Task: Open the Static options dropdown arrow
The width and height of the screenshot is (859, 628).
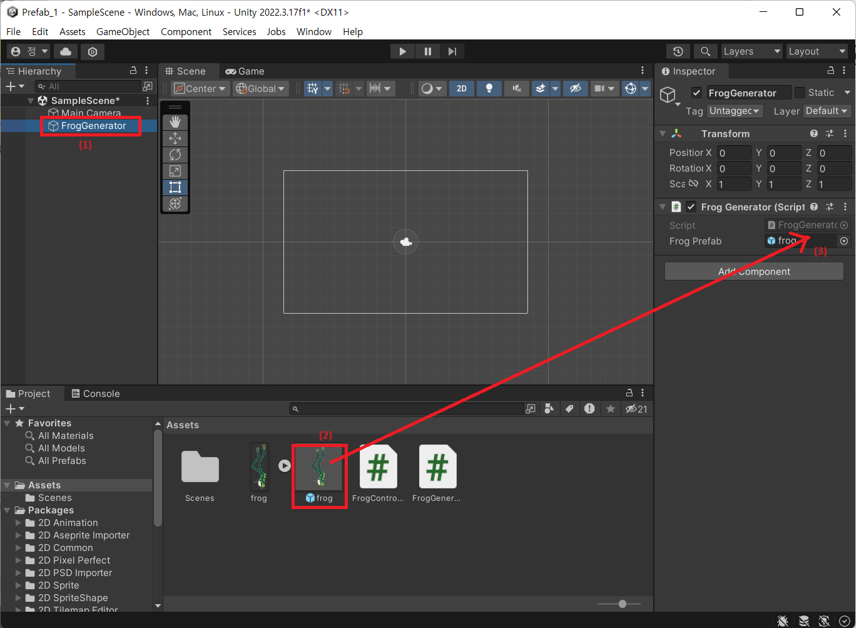Action: 847,93
